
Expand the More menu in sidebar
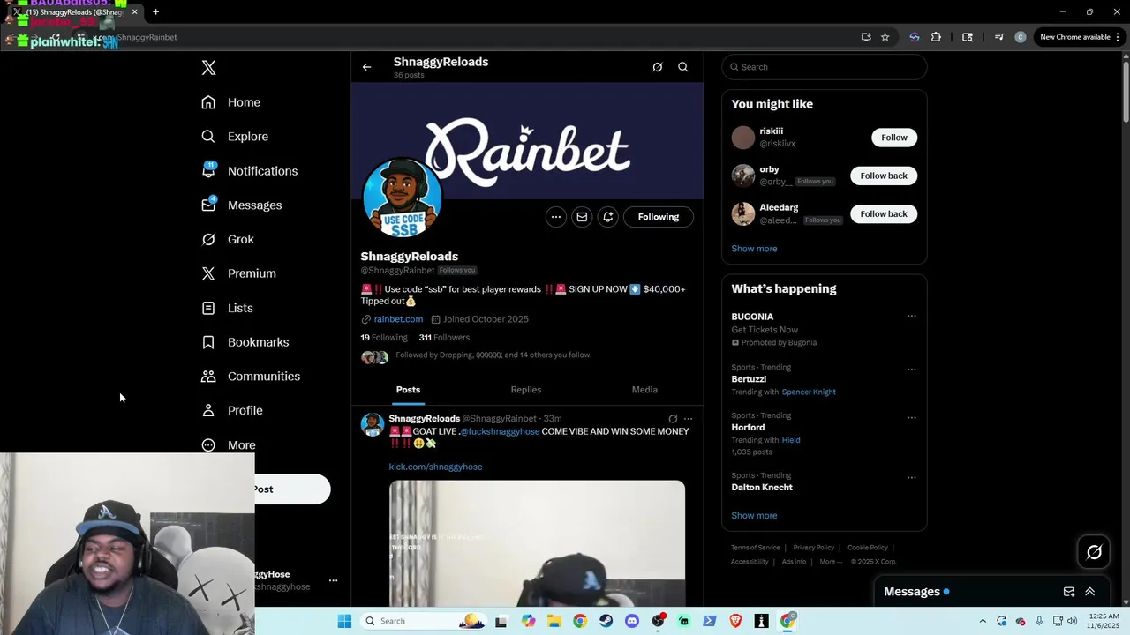tap(229, 445)
